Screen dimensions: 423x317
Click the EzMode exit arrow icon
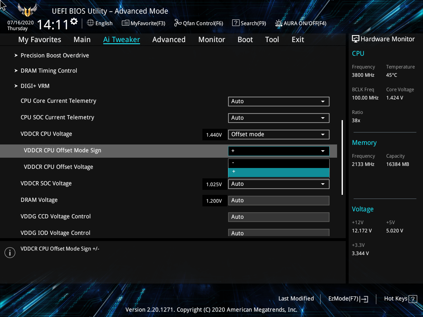[364, 299]
